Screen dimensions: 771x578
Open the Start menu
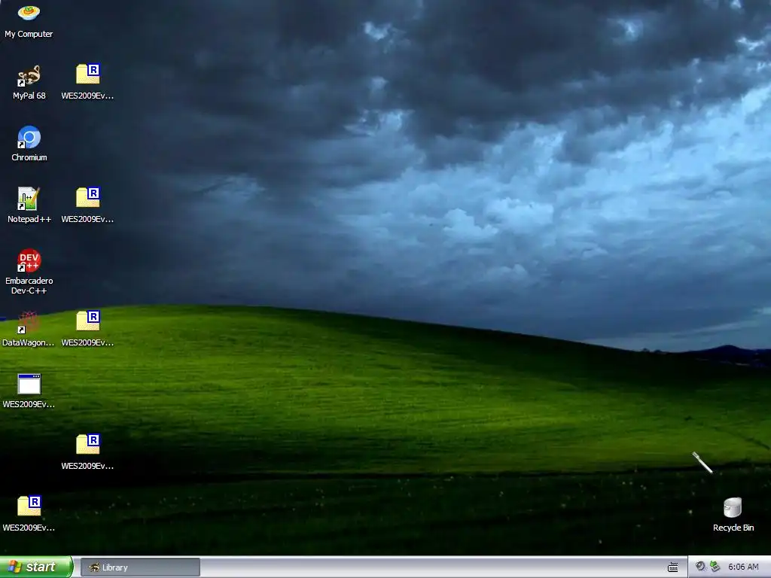click(36, 567)
